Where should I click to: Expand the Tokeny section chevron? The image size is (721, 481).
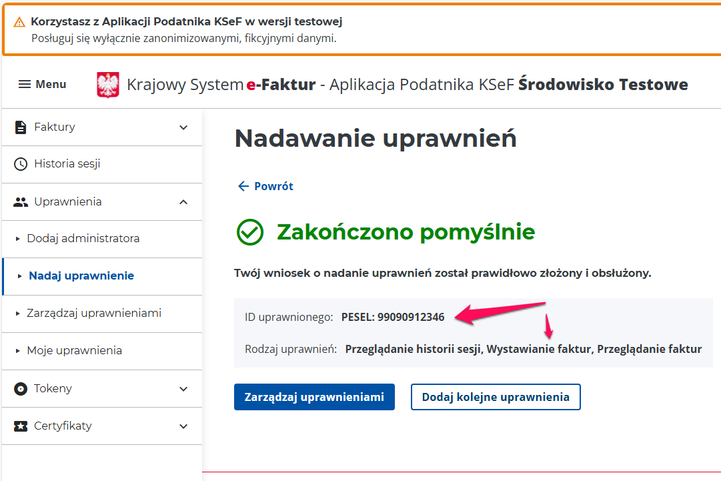(183, 388)
